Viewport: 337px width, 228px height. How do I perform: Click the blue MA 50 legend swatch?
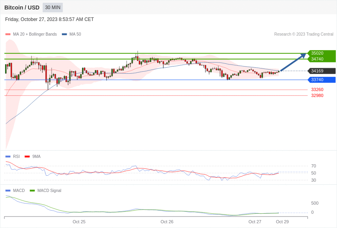pos(64,34)
